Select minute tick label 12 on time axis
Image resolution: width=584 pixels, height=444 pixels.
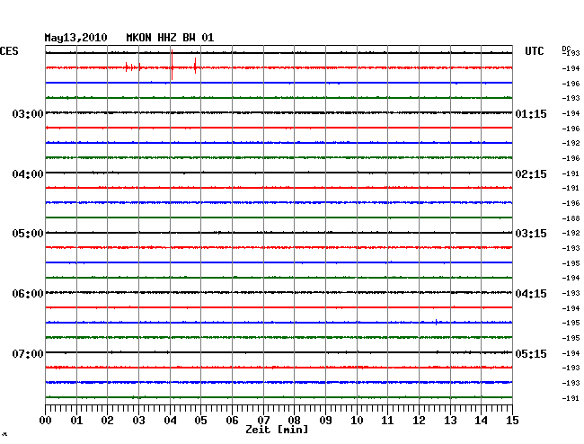point(419,420)
